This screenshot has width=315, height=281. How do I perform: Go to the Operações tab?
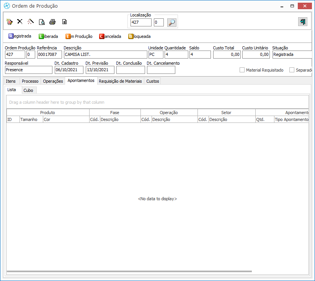[x=53, y=81]
